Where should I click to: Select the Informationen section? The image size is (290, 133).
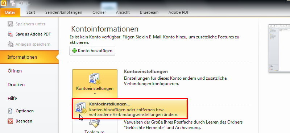click(29, 57)
